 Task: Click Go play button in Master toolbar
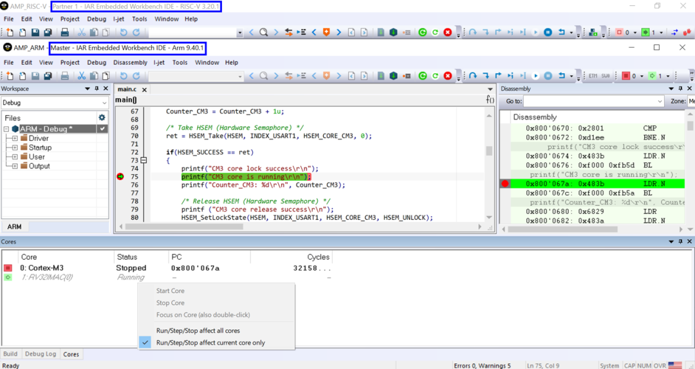(x=535, y=76)
